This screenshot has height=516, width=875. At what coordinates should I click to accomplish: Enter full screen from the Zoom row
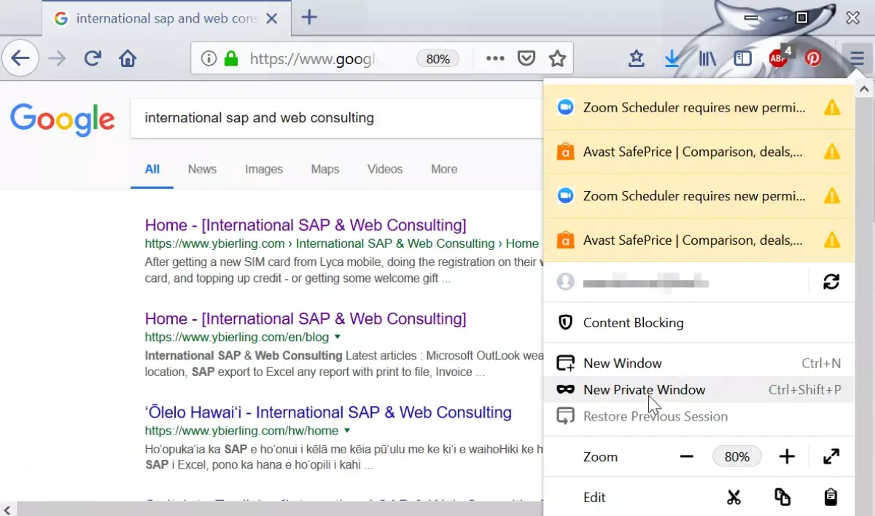pyautogui.click(x=831, y=457)
